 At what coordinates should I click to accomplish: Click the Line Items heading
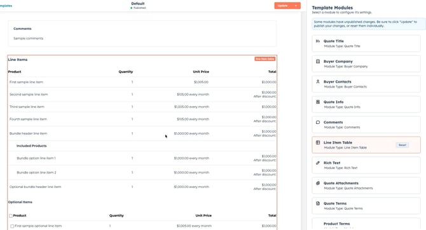tap(18, 60)
